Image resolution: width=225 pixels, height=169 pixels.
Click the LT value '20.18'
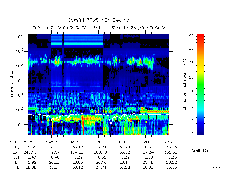[148, 162]
